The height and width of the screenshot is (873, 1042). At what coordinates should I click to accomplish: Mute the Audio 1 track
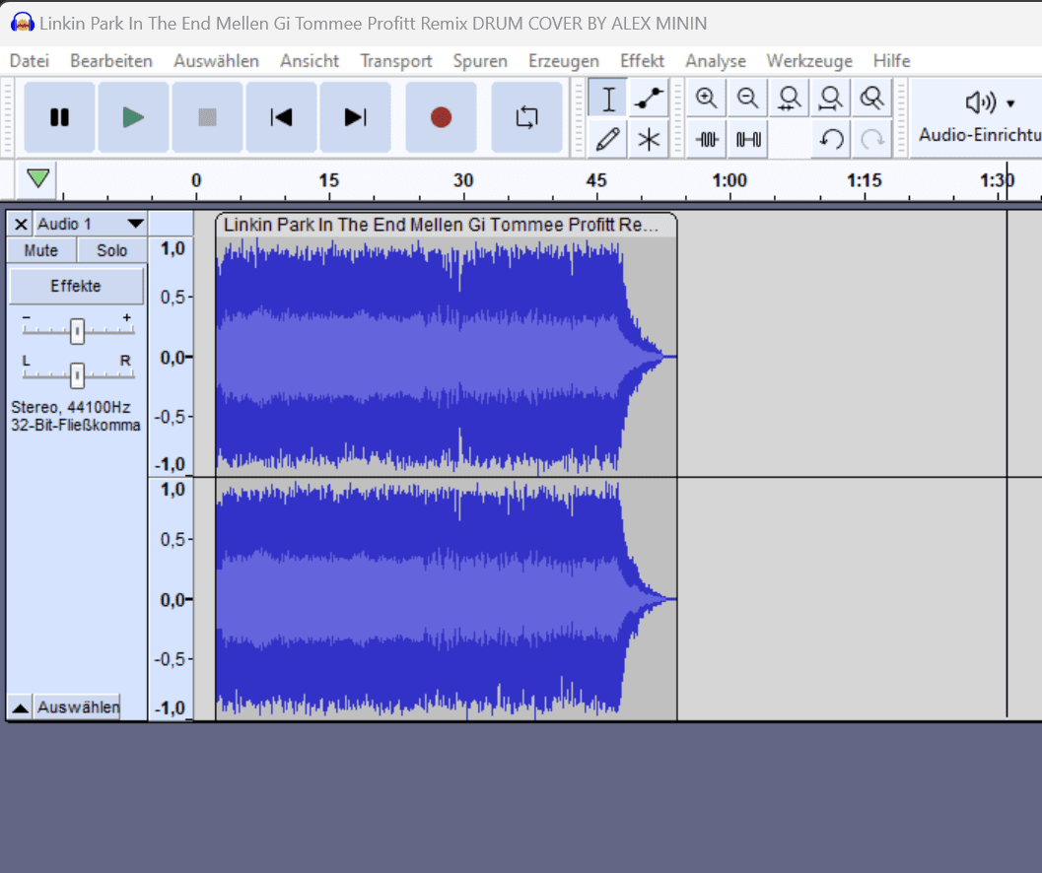pyautogui.click(x=41, y=250)
